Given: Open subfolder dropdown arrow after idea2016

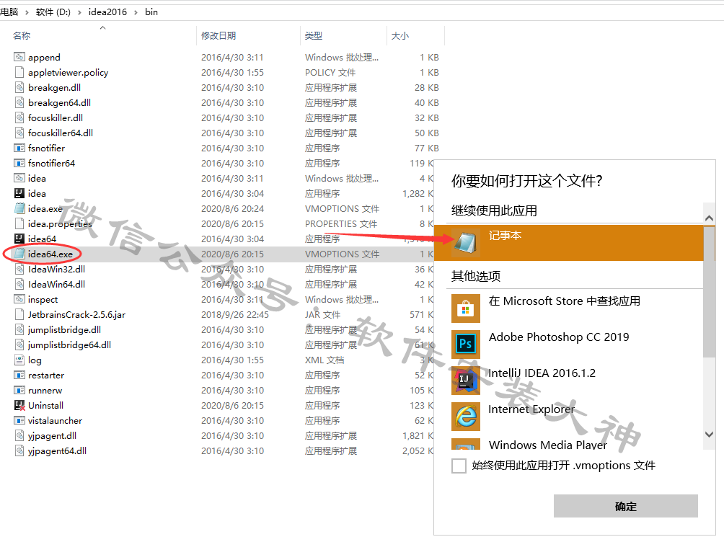Looking at the screenshot, I should pos(136,12).
